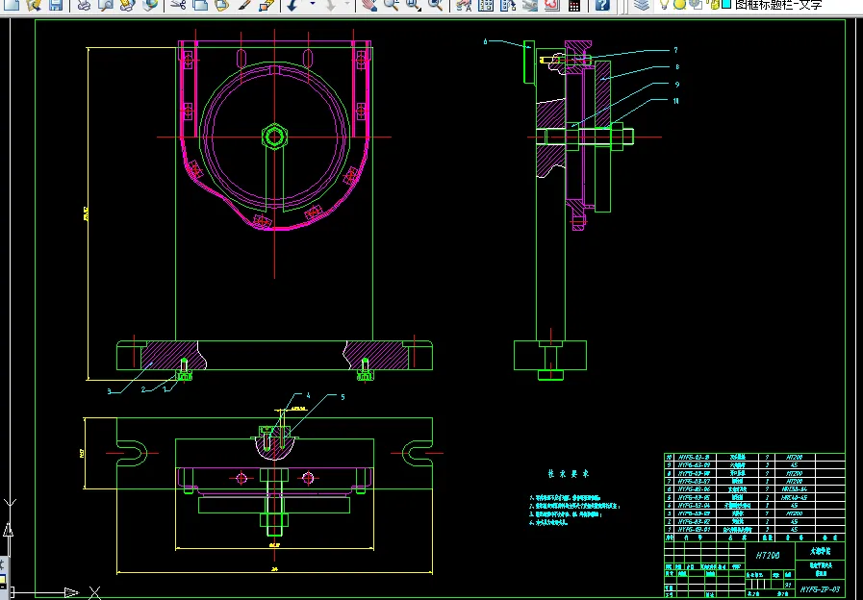The height and width of the screenshot is (600, 863).
Task: Click the Zoom Previous icon
Action: click(x=436, y=5)
